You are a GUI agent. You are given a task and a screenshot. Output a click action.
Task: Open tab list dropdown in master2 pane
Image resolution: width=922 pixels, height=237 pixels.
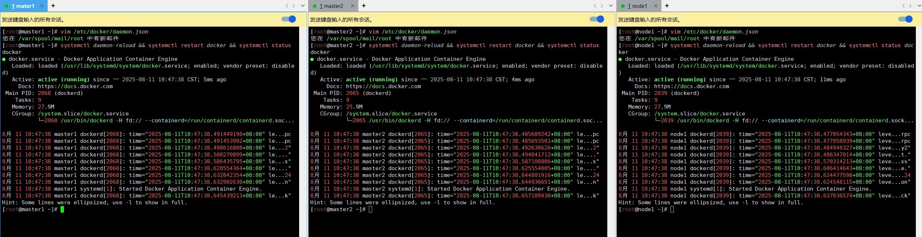[611, 6]
